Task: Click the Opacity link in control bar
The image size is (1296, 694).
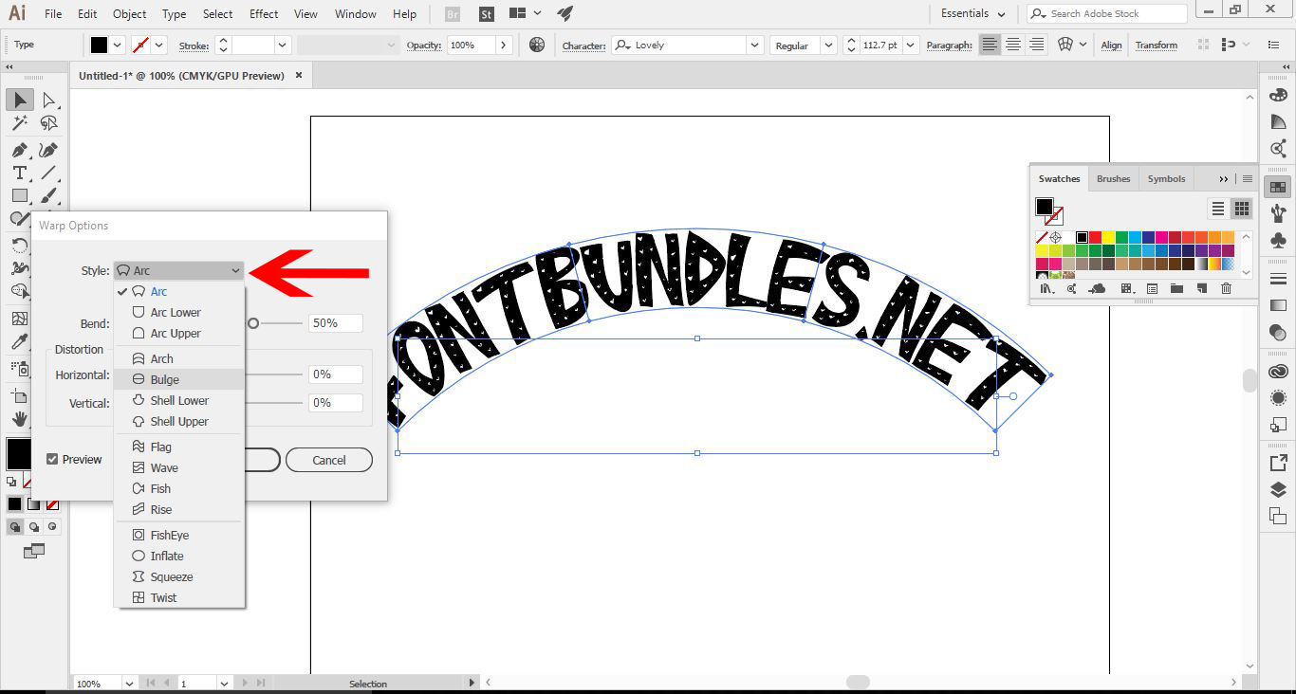Action: (424, 46)
